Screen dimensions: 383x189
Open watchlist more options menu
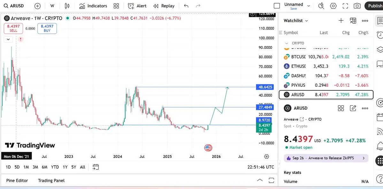(x=365, y=20)
